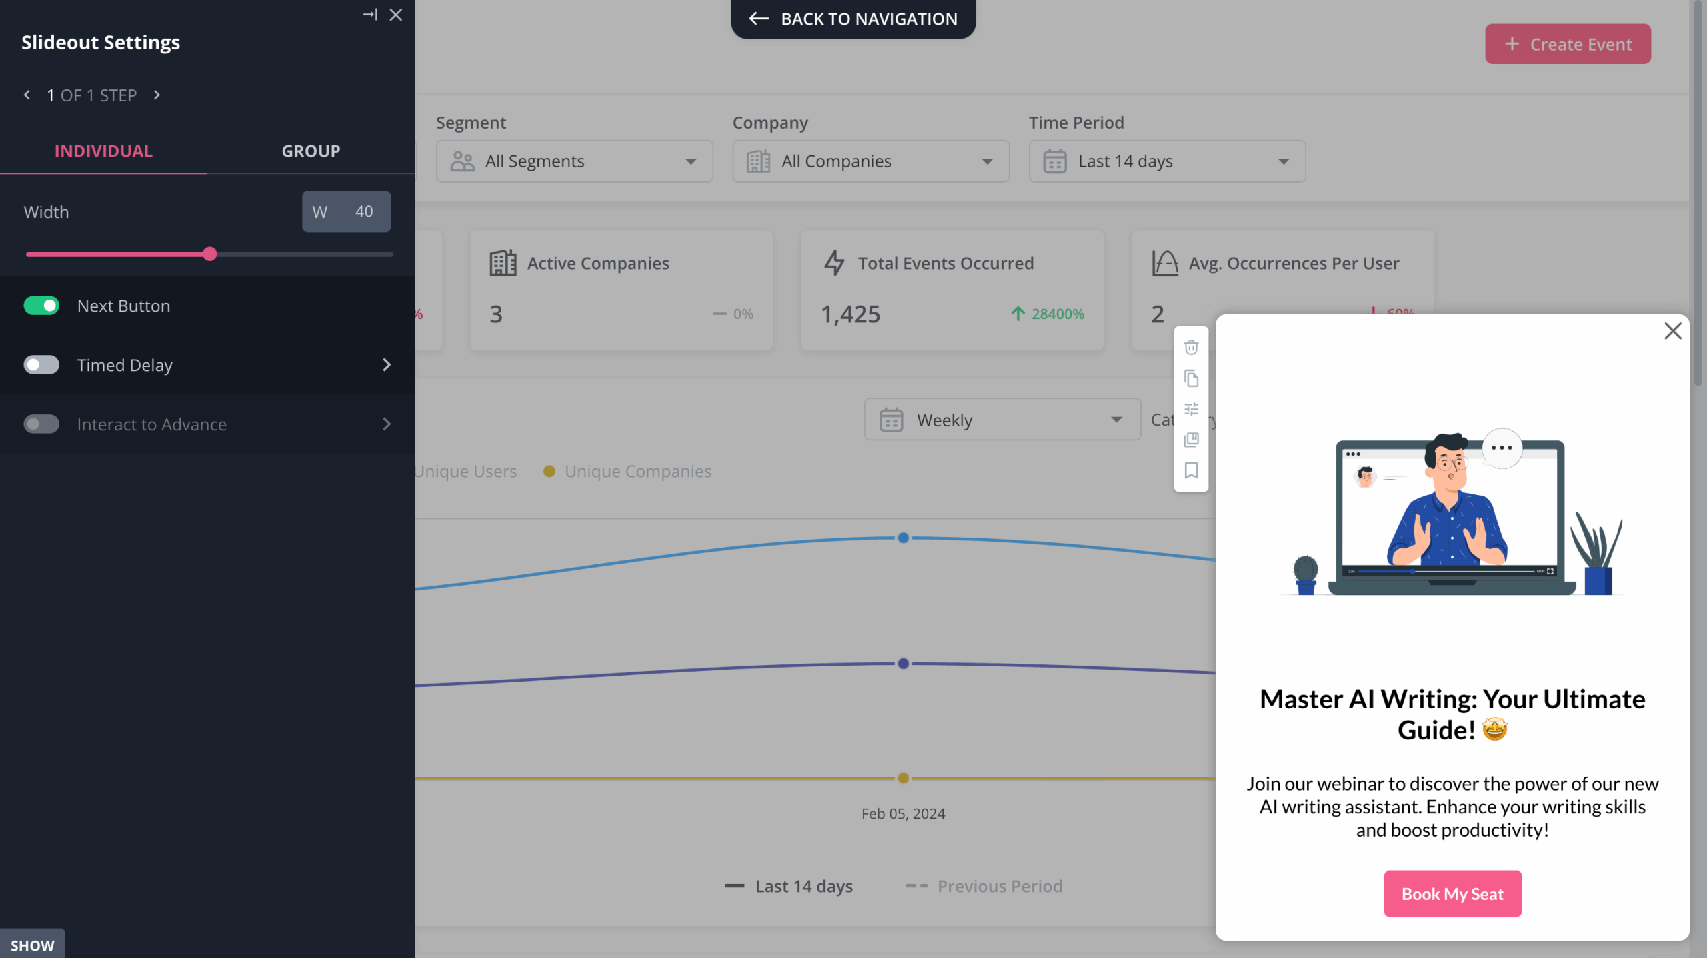Click the yellow data point on the chart
This screenshot has width=1707, height=958.
click(903, 778)
